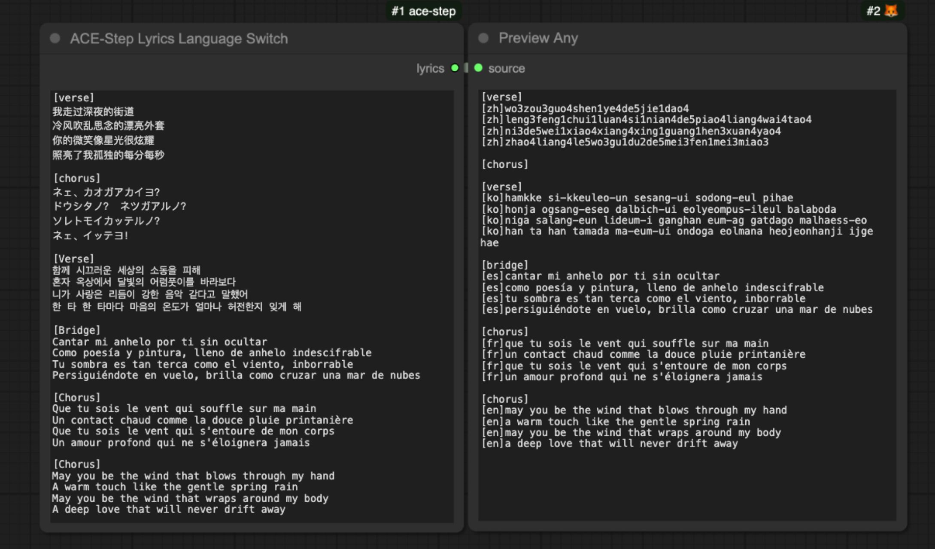Click '[fr]un amour profond' preview line
Screen dimensions: 935x549
[622, 377]
